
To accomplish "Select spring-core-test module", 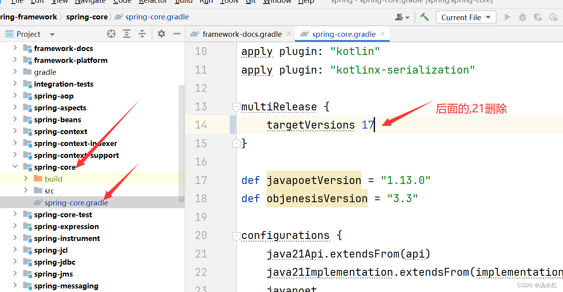I will click(63, 214).
